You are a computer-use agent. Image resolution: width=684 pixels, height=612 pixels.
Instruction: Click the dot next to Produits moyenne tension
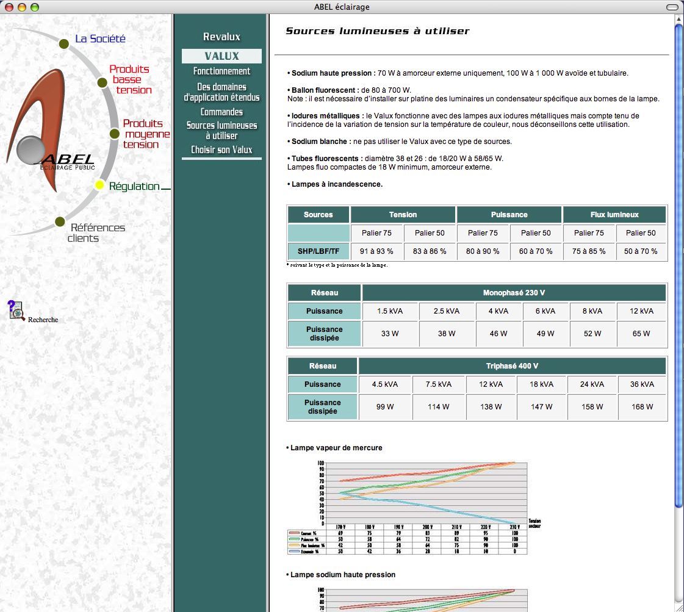(x=114, y=134)
